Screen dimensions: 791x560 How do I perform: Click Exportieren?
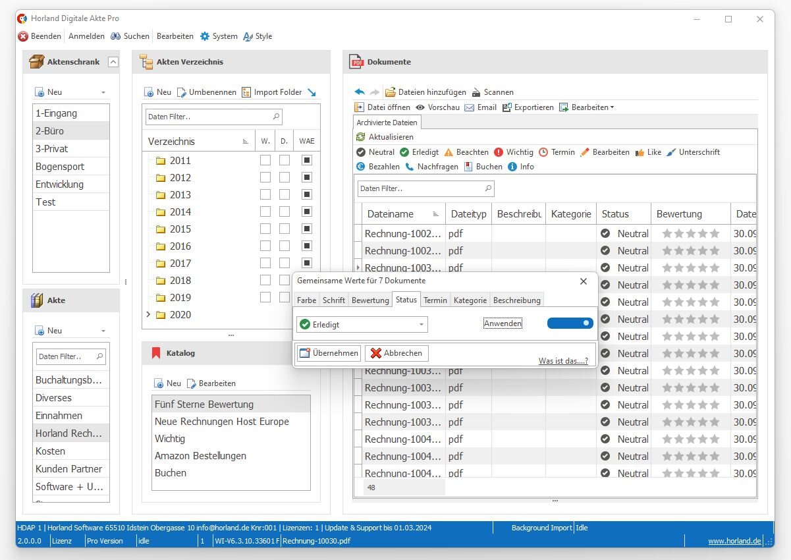[528, 107]
